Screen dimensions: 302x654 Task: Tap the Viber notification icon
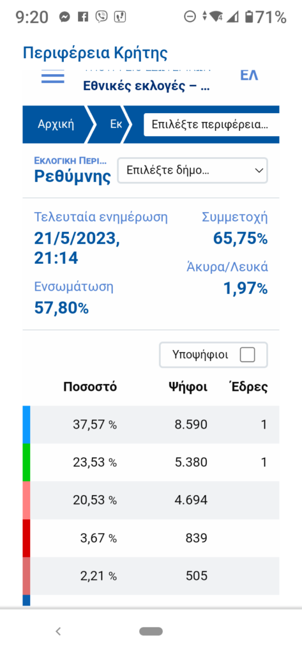pyautogui.click(x=102, y=17)
